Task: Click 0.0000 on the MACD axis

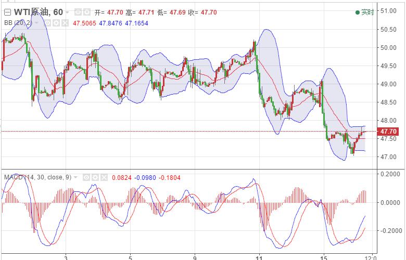Action: pos(390,203)
